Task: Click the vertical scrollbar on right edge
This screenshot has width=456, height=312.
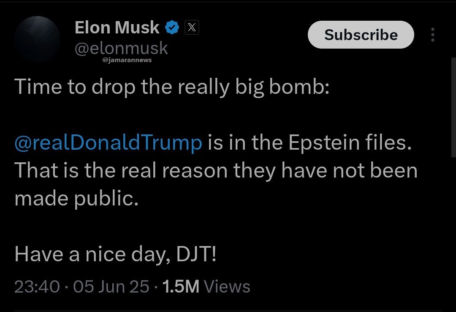Action: (453, 106)
